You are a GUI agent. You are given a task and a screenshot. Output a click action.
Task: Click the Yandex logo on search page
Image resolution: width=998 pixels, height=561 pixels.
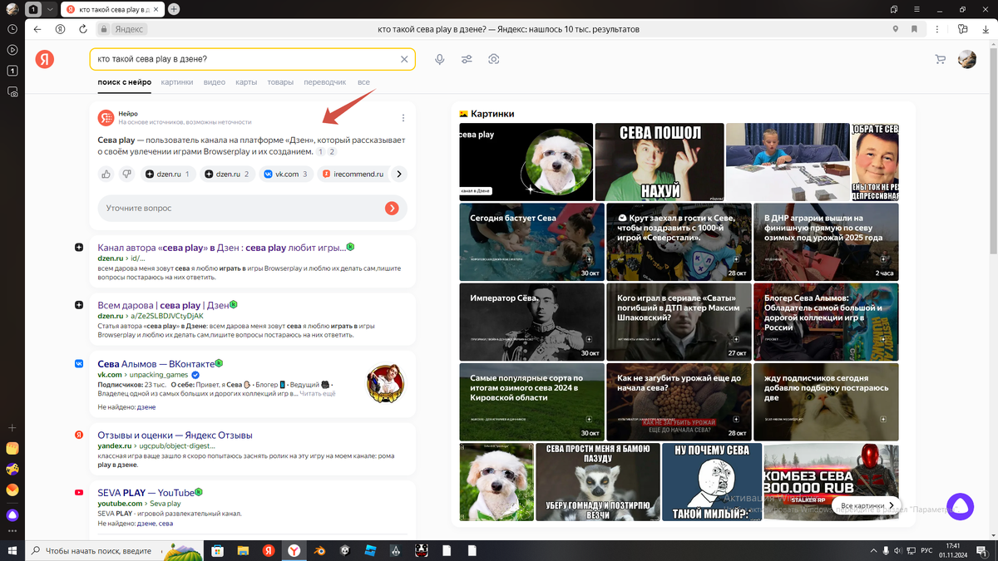coord(45,59)
